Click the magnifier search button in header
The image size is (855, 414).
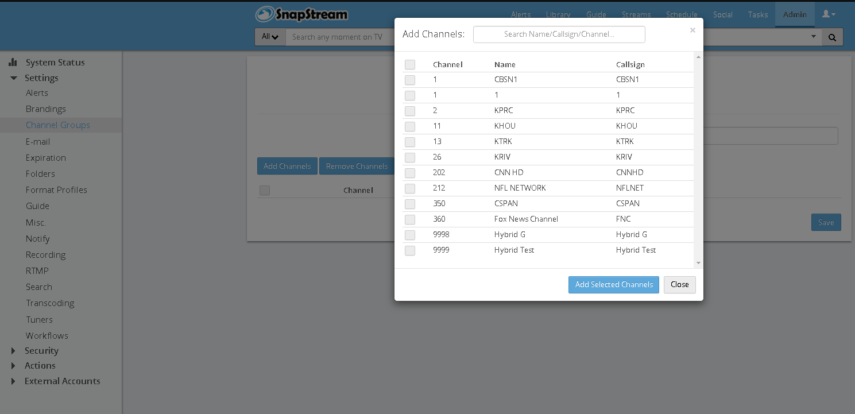831,37
